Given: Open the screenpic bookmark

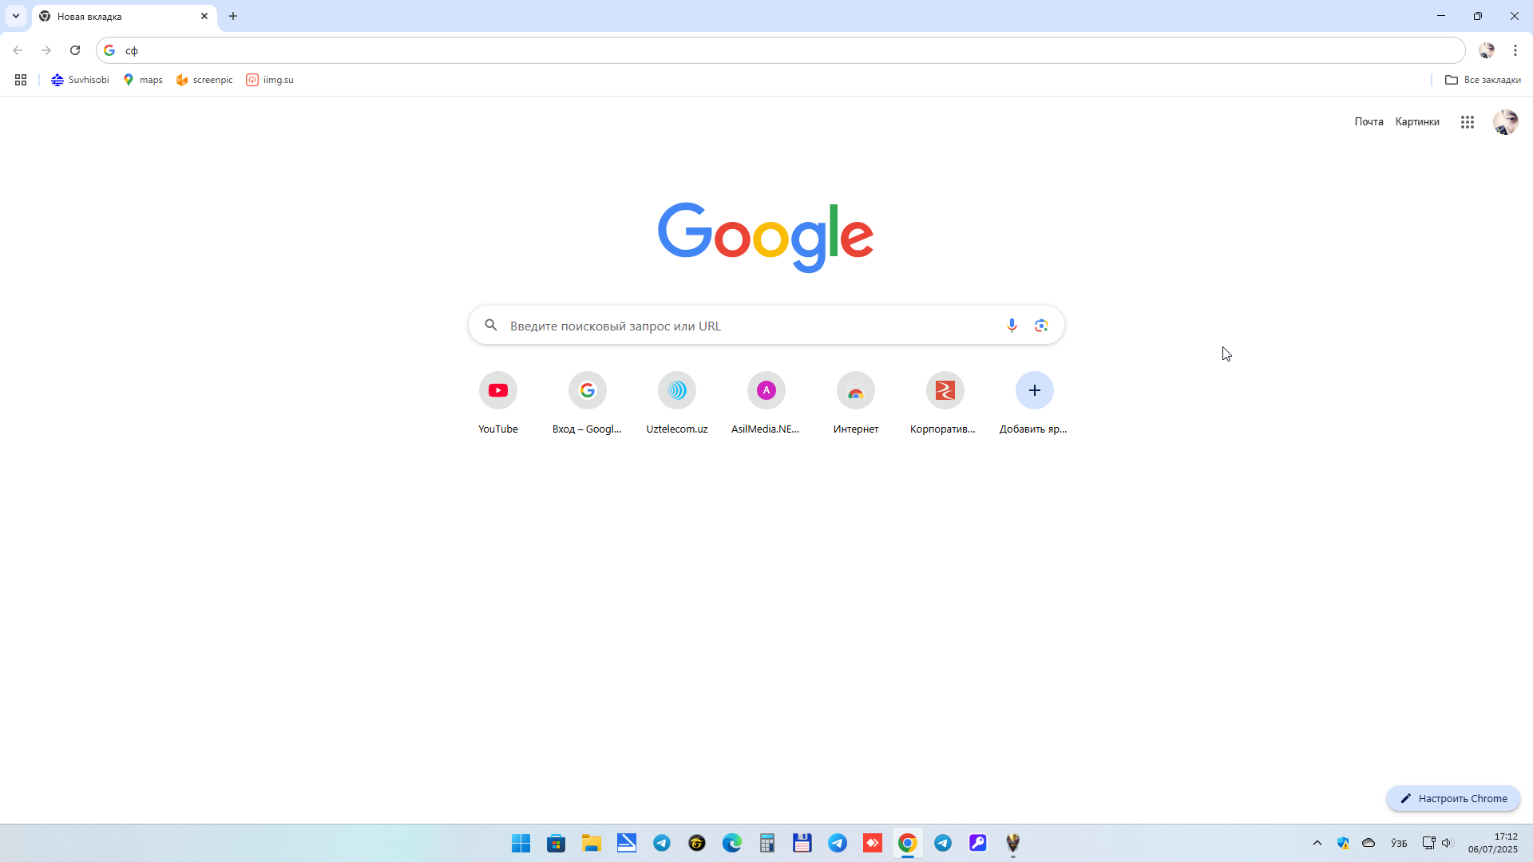Looking at the screenshot, I should coord(204,80).
